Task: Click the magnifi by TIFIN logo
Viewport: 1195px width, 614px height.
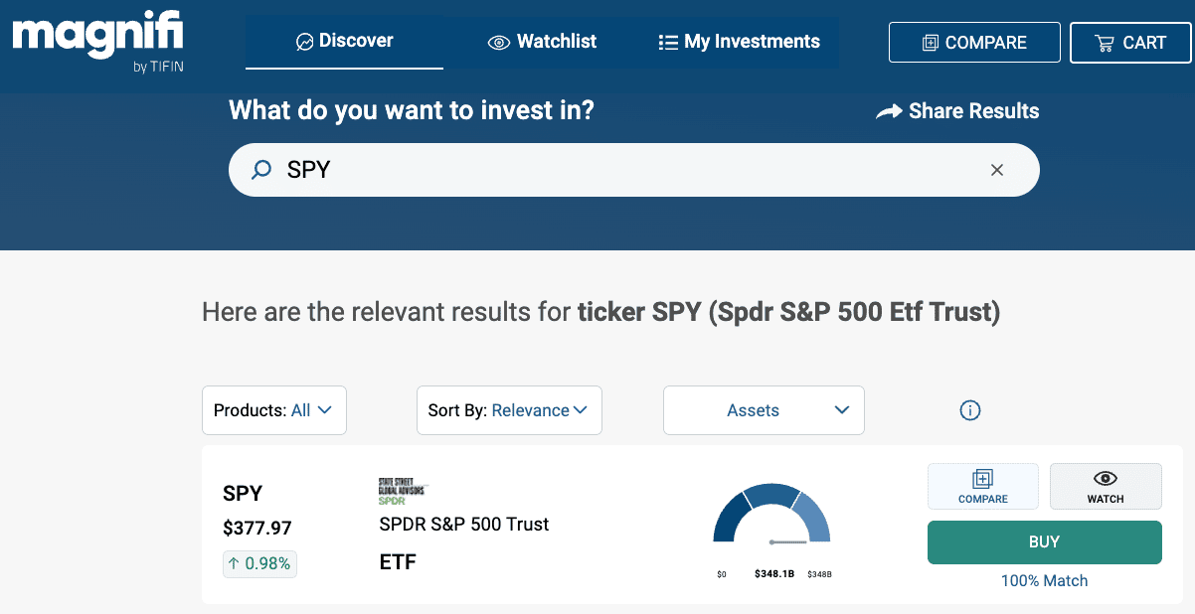Action: (x=97, y=42)
